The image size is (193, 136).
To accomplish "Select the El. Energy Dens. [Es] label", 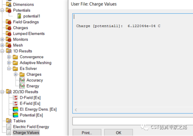I will [x=38, y=109].
